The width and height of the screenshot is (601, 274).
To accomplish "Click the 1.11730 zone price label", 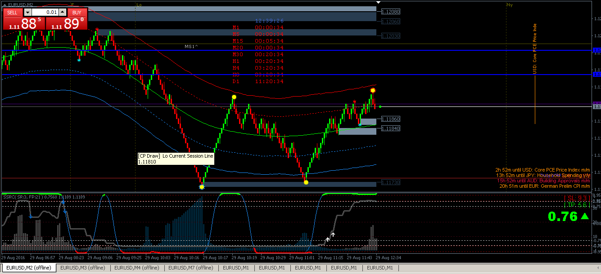I will [390, 182].
